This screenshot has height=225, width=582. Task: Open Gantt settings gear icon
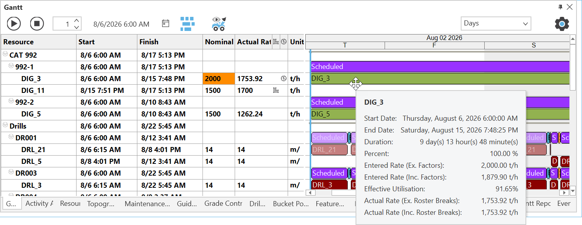tap(562, 24)
